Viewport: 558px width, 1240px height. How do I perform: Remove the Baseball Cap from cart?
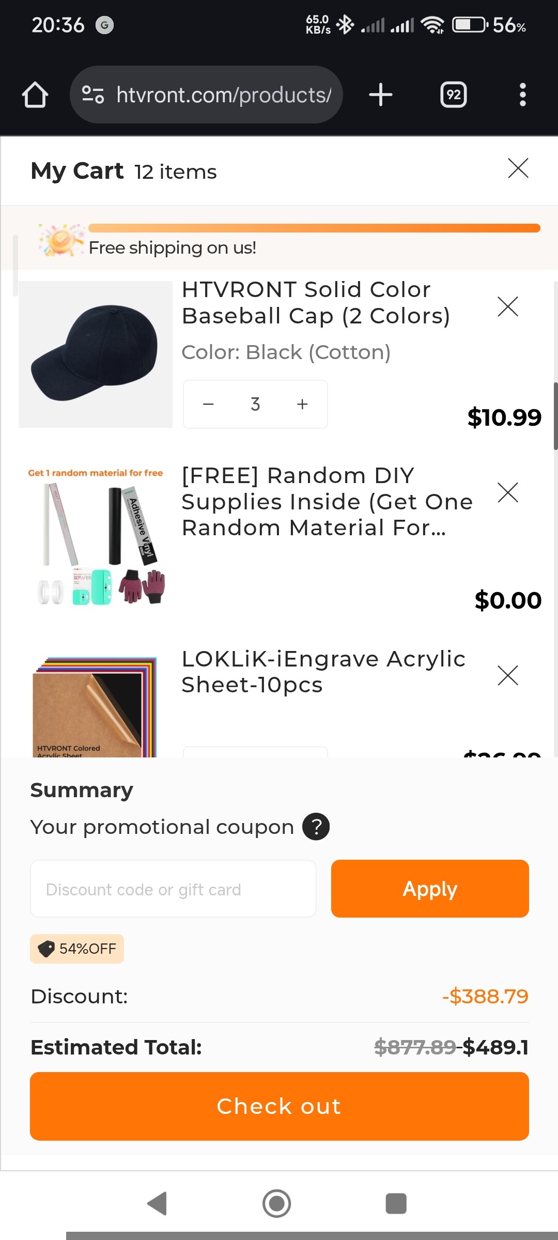(507, 306)
